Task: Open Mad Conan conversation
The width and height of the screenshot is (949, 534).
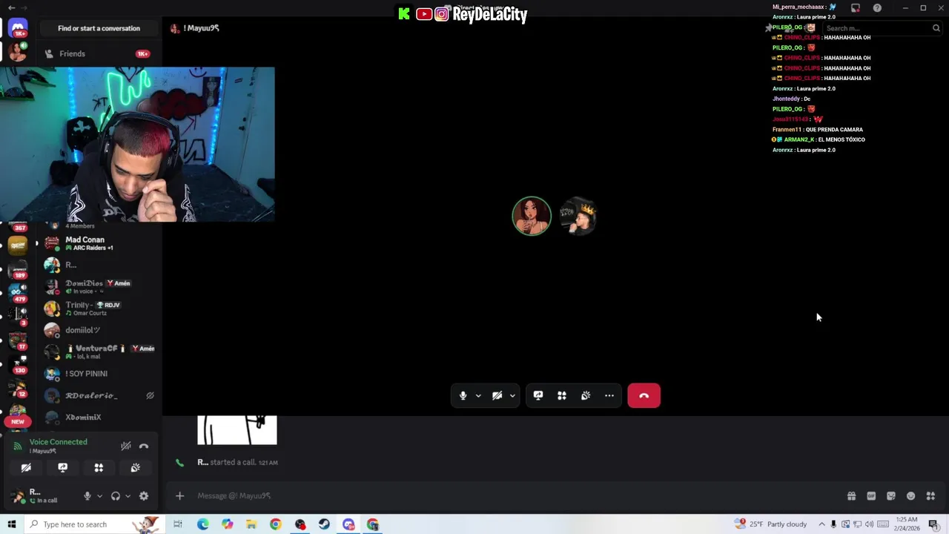Action: click(x=99, y=243)
